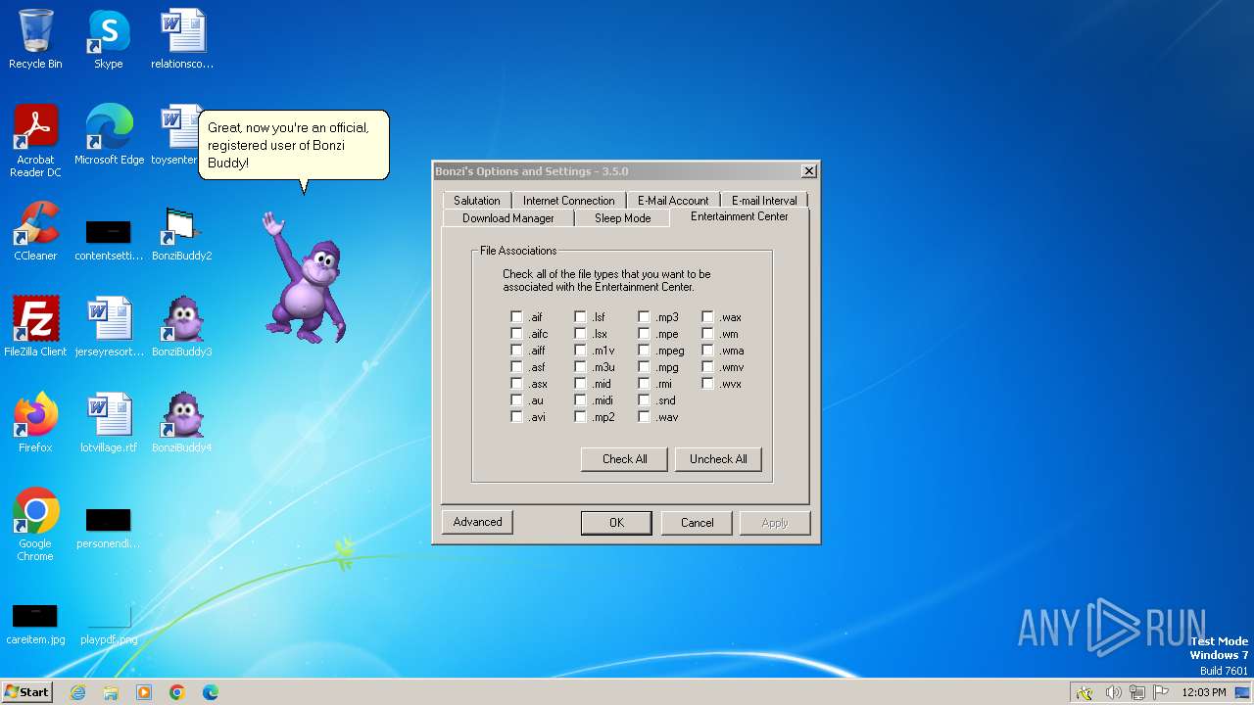1254x705 pixels.
Task: Open the Internet Connection tab
Action: point(569,201)
